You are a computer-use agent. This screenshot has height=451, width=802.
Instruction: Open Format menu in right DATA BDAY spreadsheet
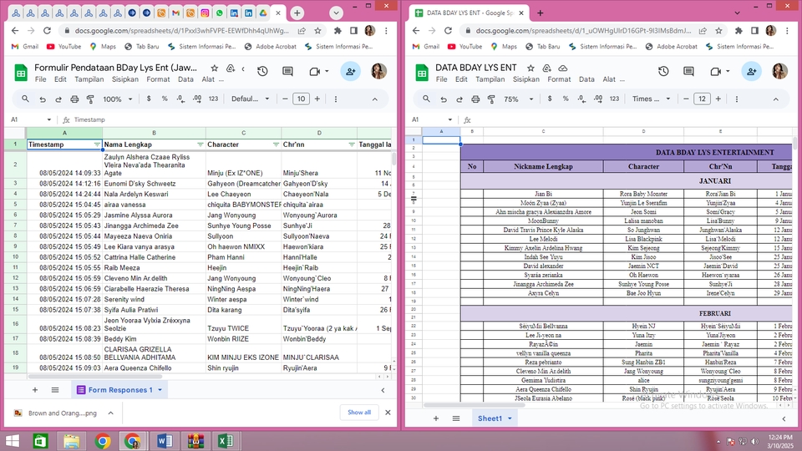559,79
